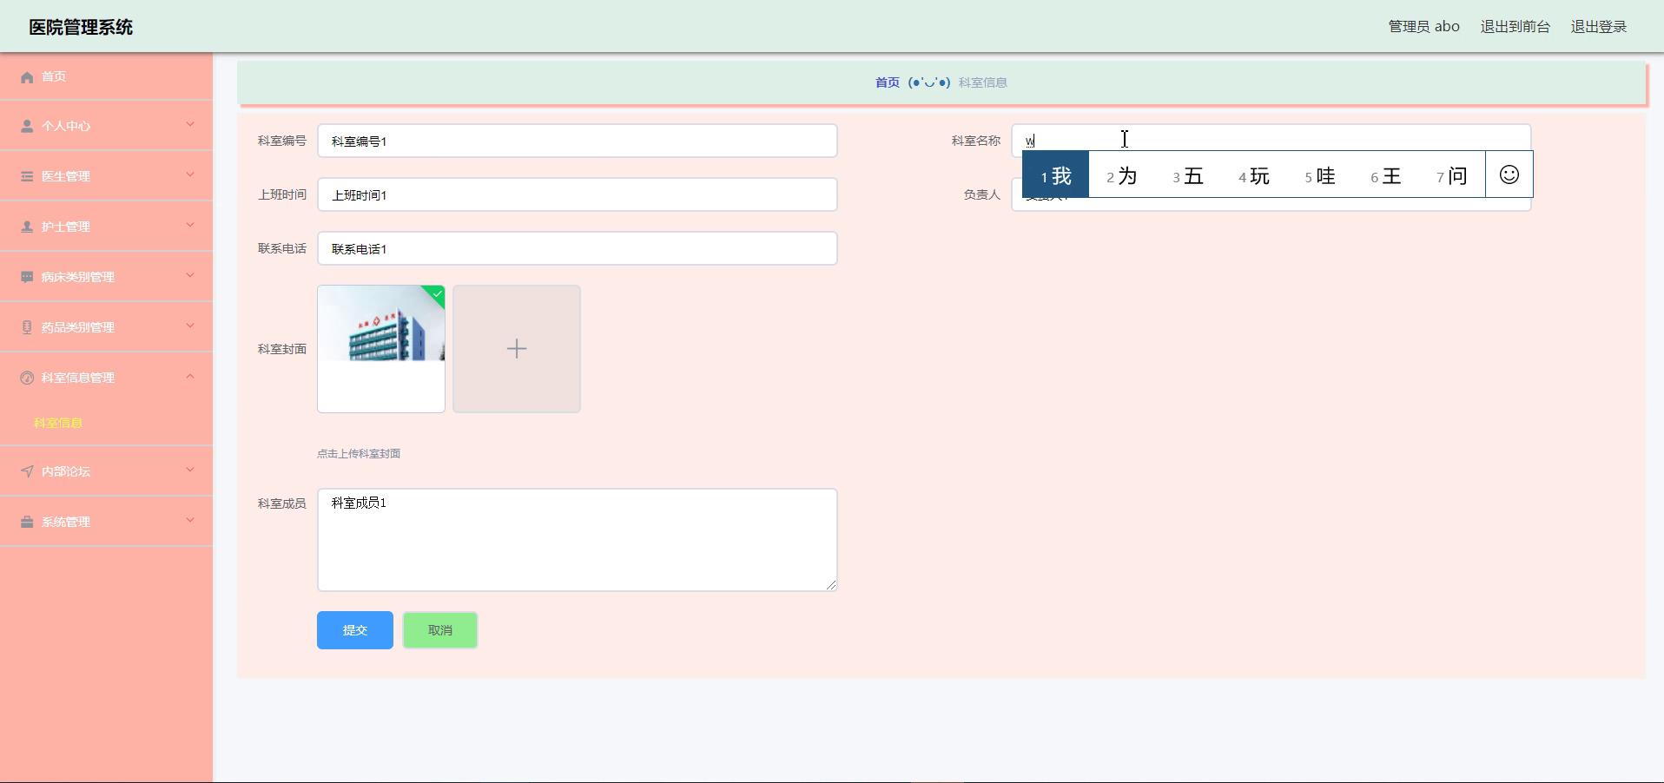Click the 医生管理 list icon
Screen dimensions: 1664x783
pyautogui.click(x=27, y=177)
